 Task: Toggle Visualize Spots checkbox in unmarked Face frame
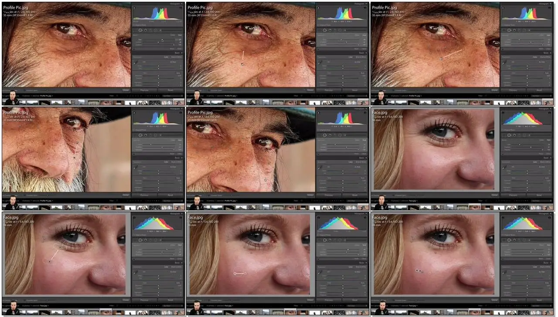[x=394, y=196]
